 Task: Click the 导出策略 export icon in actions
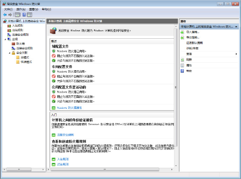coord(182,38)
